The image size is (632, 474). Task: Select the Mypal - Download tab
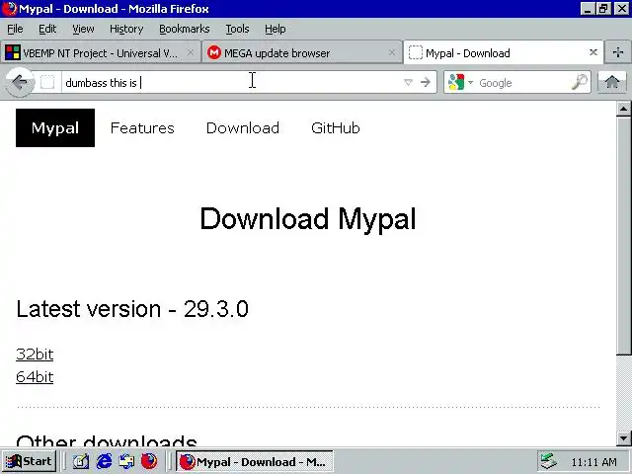tap(503, 52)
